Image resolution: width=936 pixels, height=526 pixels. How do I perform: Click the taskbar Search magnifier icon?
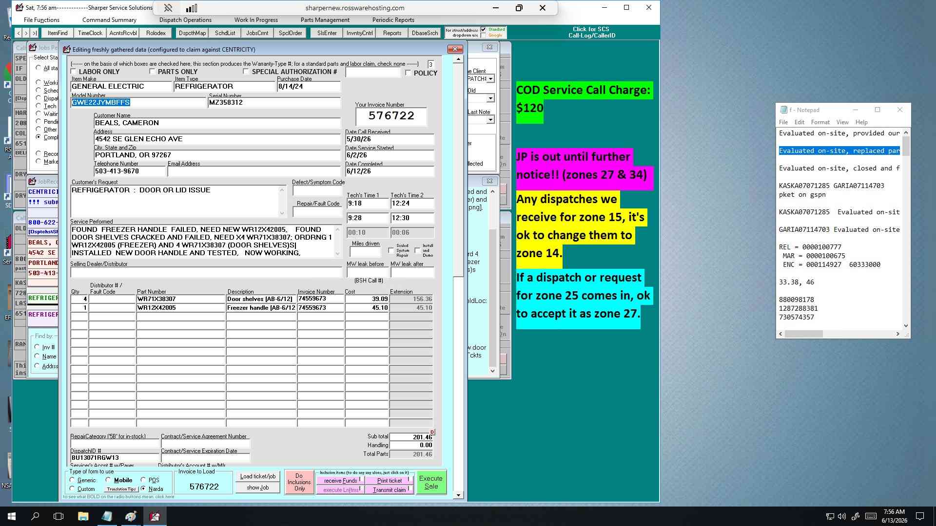[35, 516]
